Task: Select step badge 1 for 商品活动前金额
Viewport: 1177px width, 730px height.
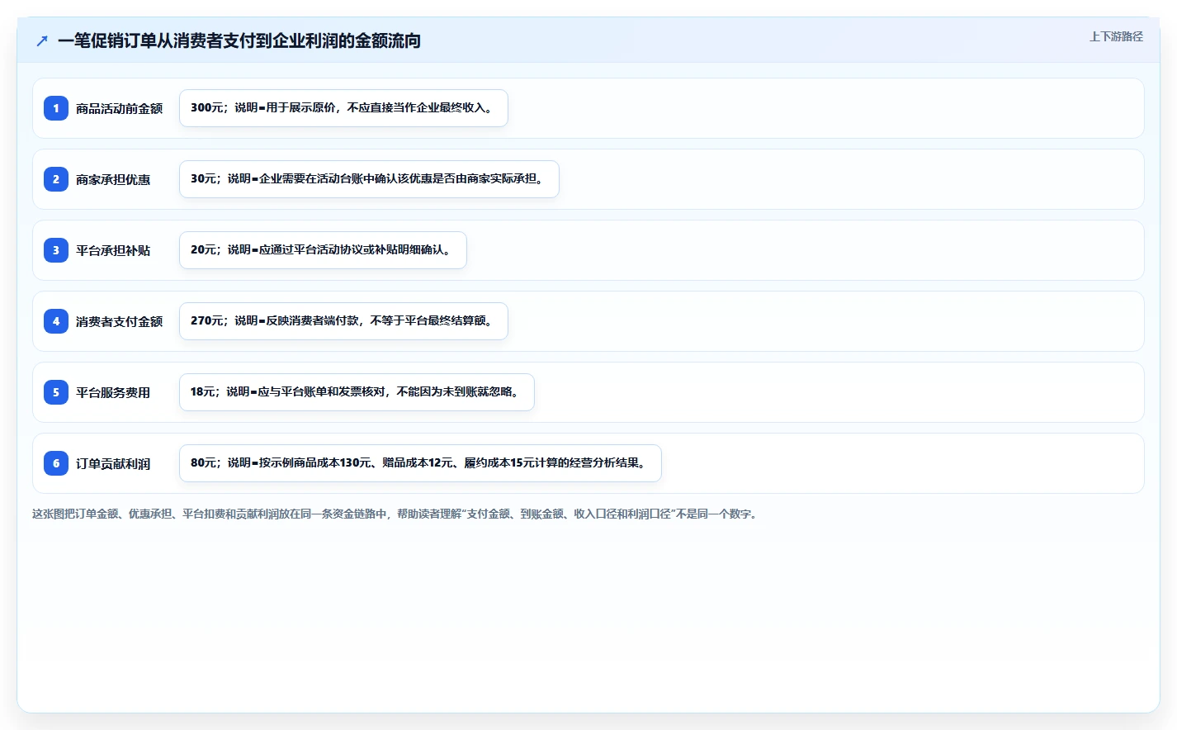Action: pyautogui.click(x=56, y=108)
